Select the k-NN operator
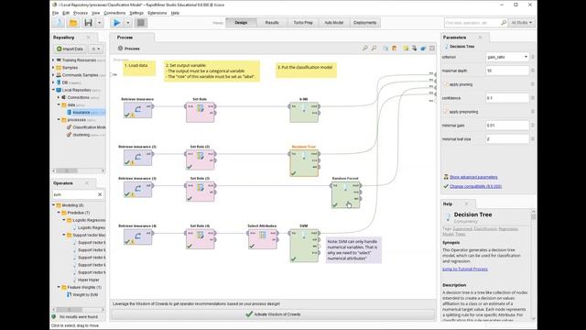586x330 pixels. click(304, 112)
